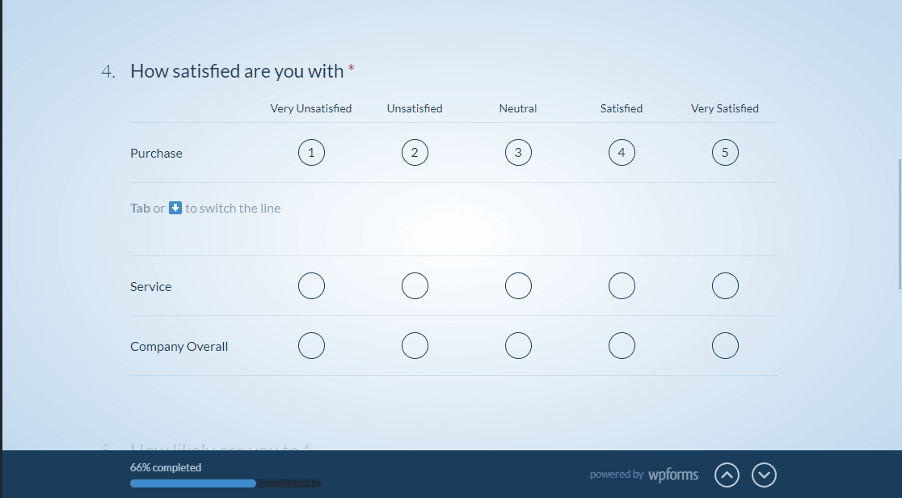
Task: Mark Service as Very Satisfied
Action: [725, 286]
